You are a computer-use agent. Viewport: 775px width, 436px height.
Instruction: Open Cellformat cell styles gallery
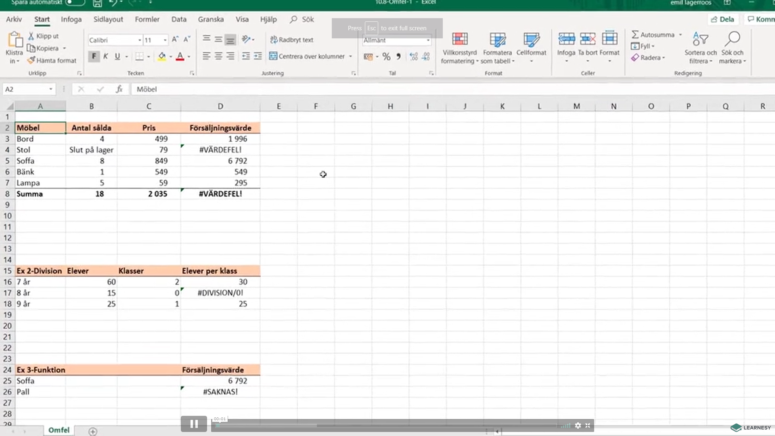531,48
